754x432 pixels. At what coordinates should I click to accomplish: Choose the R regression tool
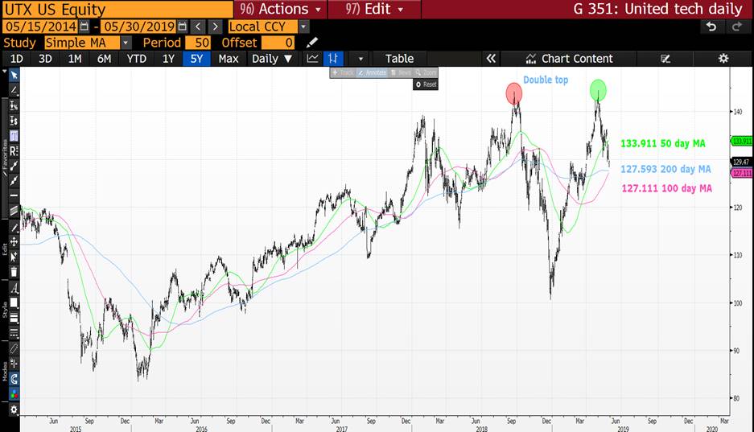pyautogui.click(x=14, y=151)
